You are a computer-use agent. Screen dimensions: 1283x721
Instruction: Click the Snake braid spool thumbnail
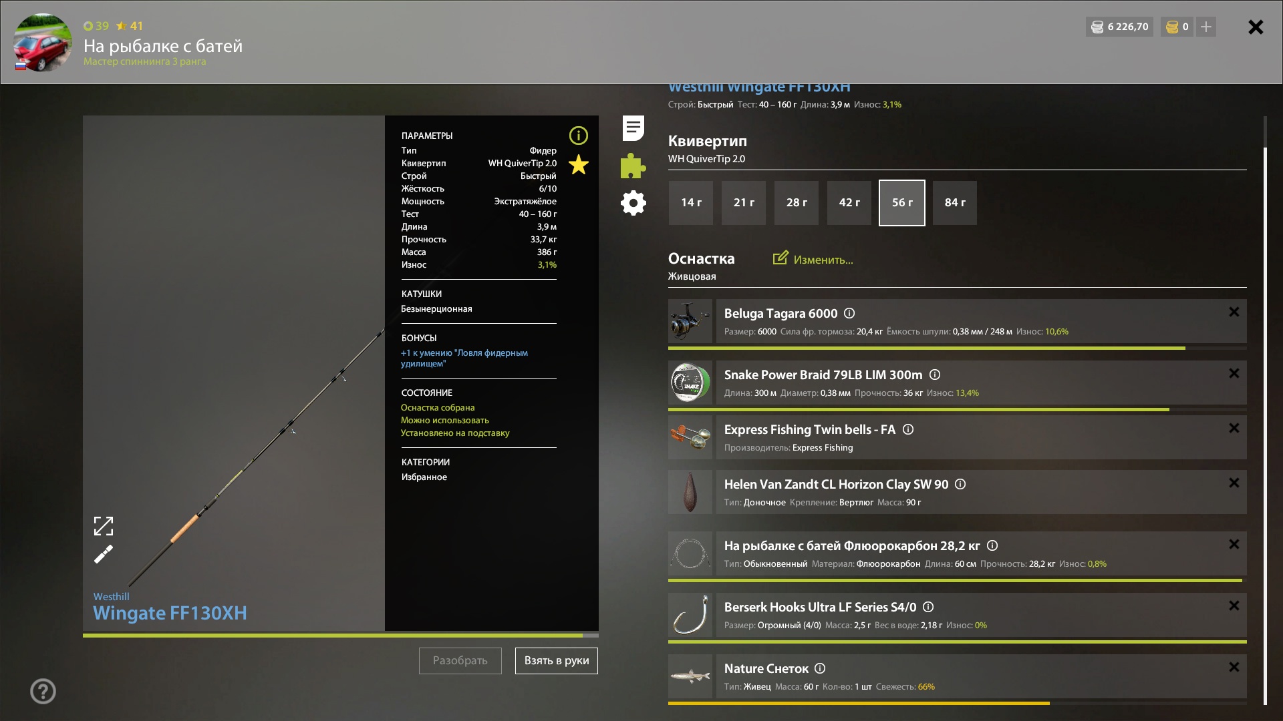pyautogui.click(x=690, y=383)
